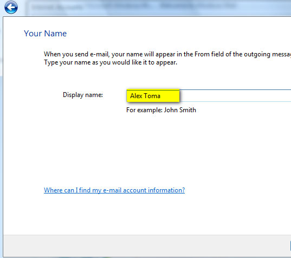Screen dimensions: 291x258
Task: Click the Type your name instruction line
Action: click(x=111, y=62)
